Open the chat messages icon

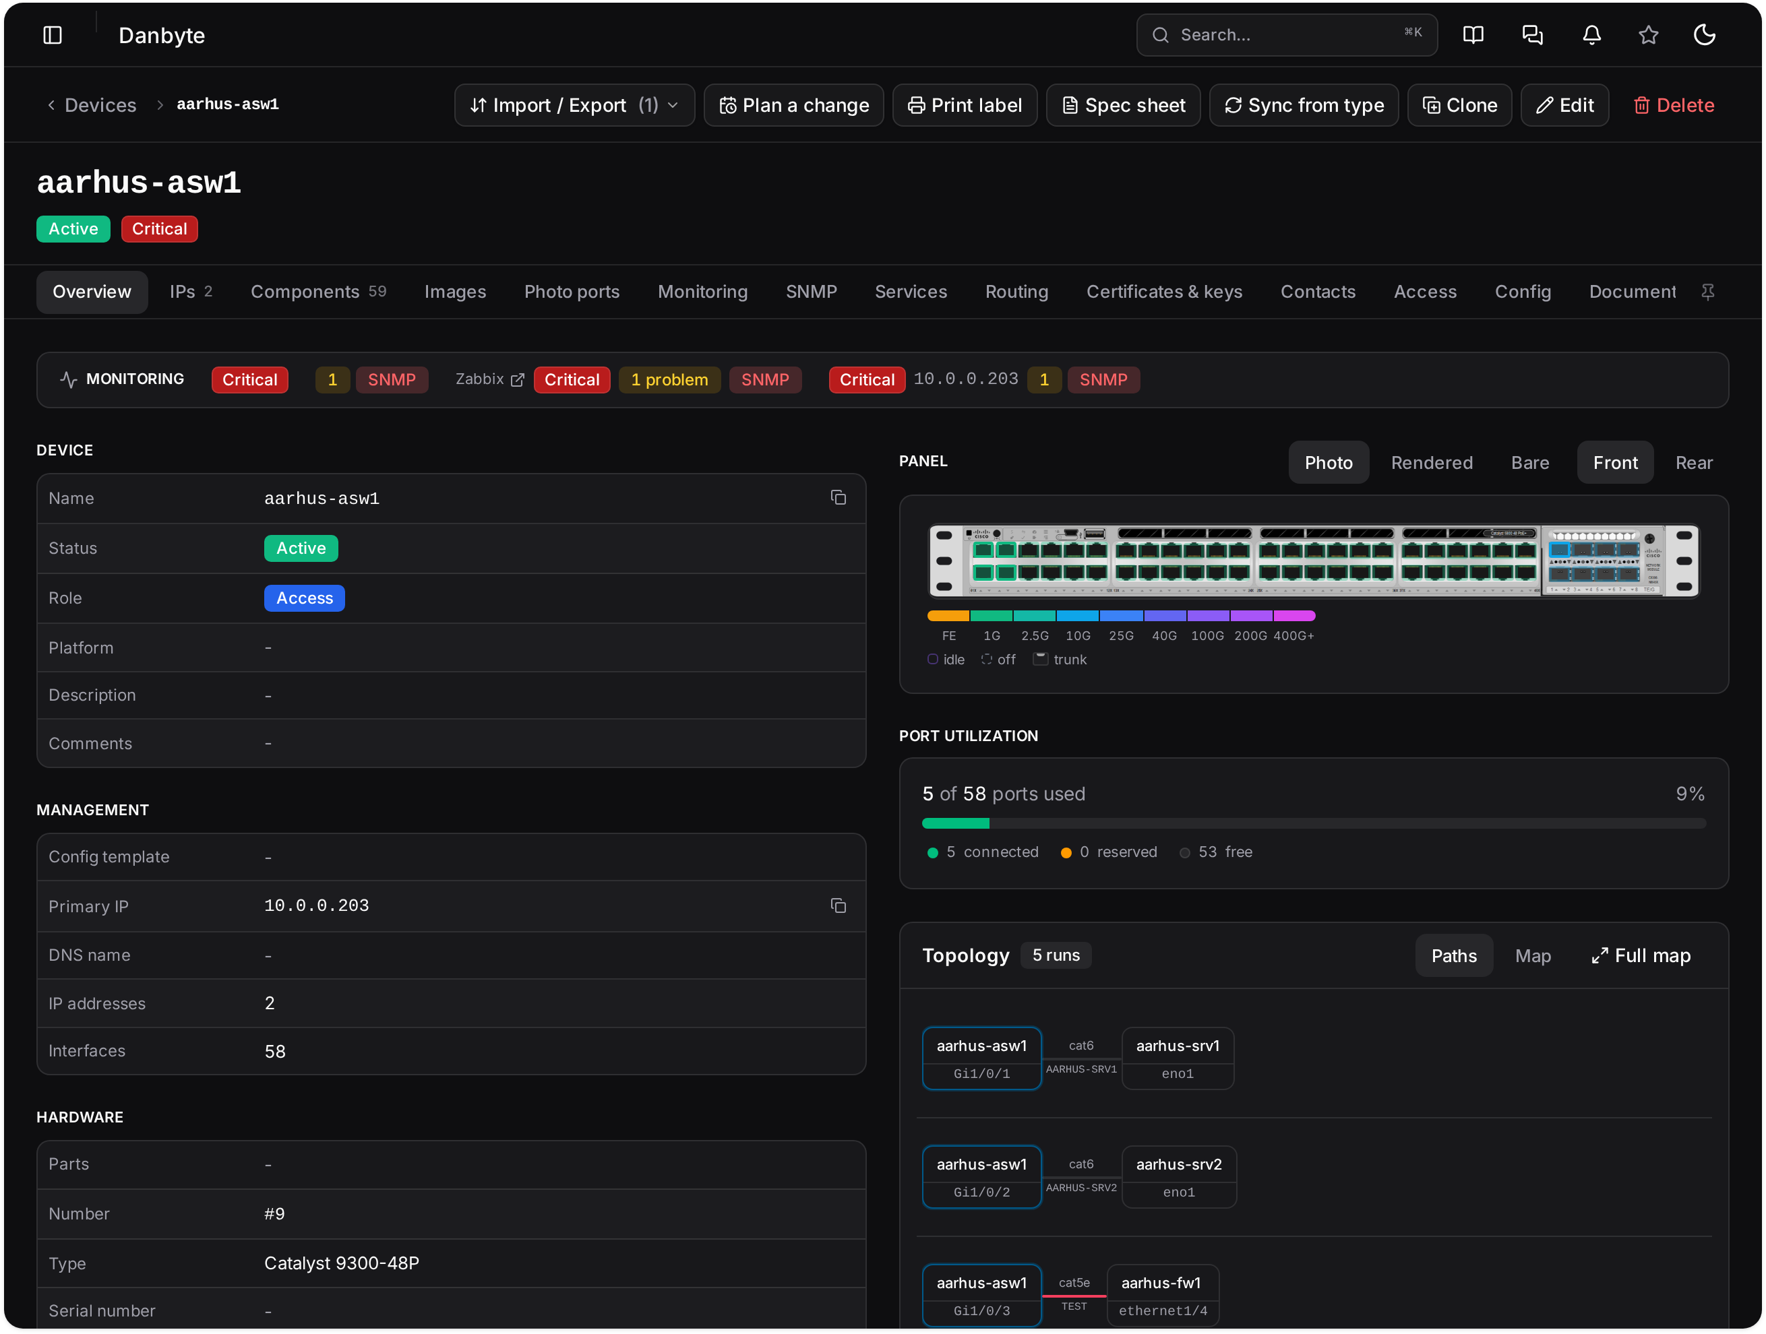[1532, 35]
